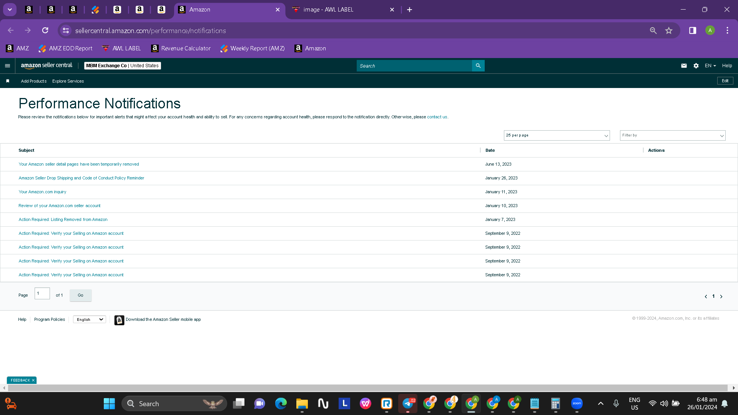Open Review of your Amazon.com seller account
The height and width of the screenshot is (415, 738).
point(60,206)
